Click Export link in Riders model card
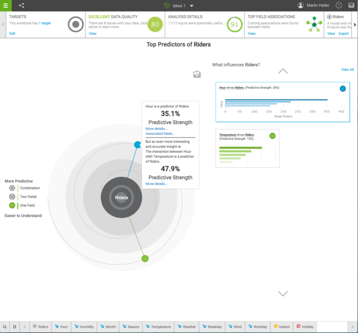Screen dimensions: 358x333 pyautogui.click(x=344, y=33)
